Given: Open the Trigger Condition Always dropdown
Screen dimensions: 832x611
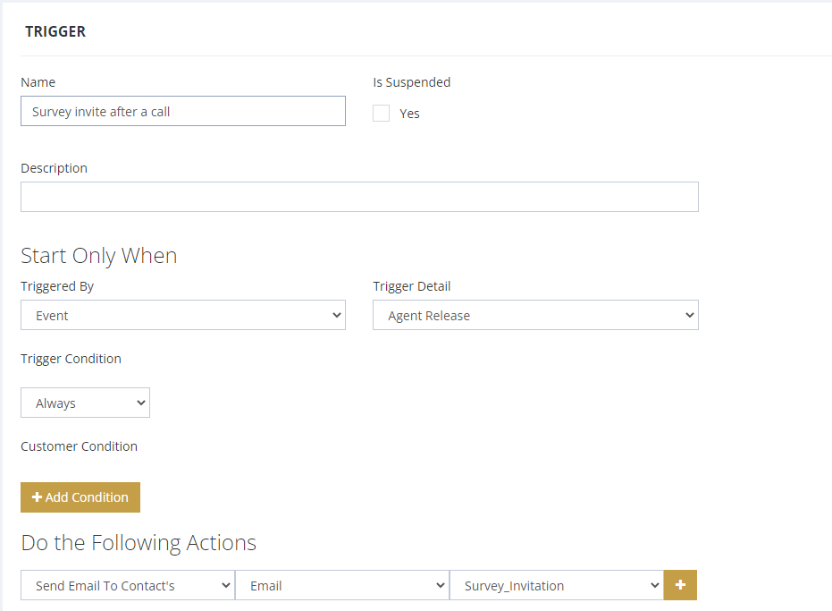Looking at the screenshot, I should [x=86, y=403].
